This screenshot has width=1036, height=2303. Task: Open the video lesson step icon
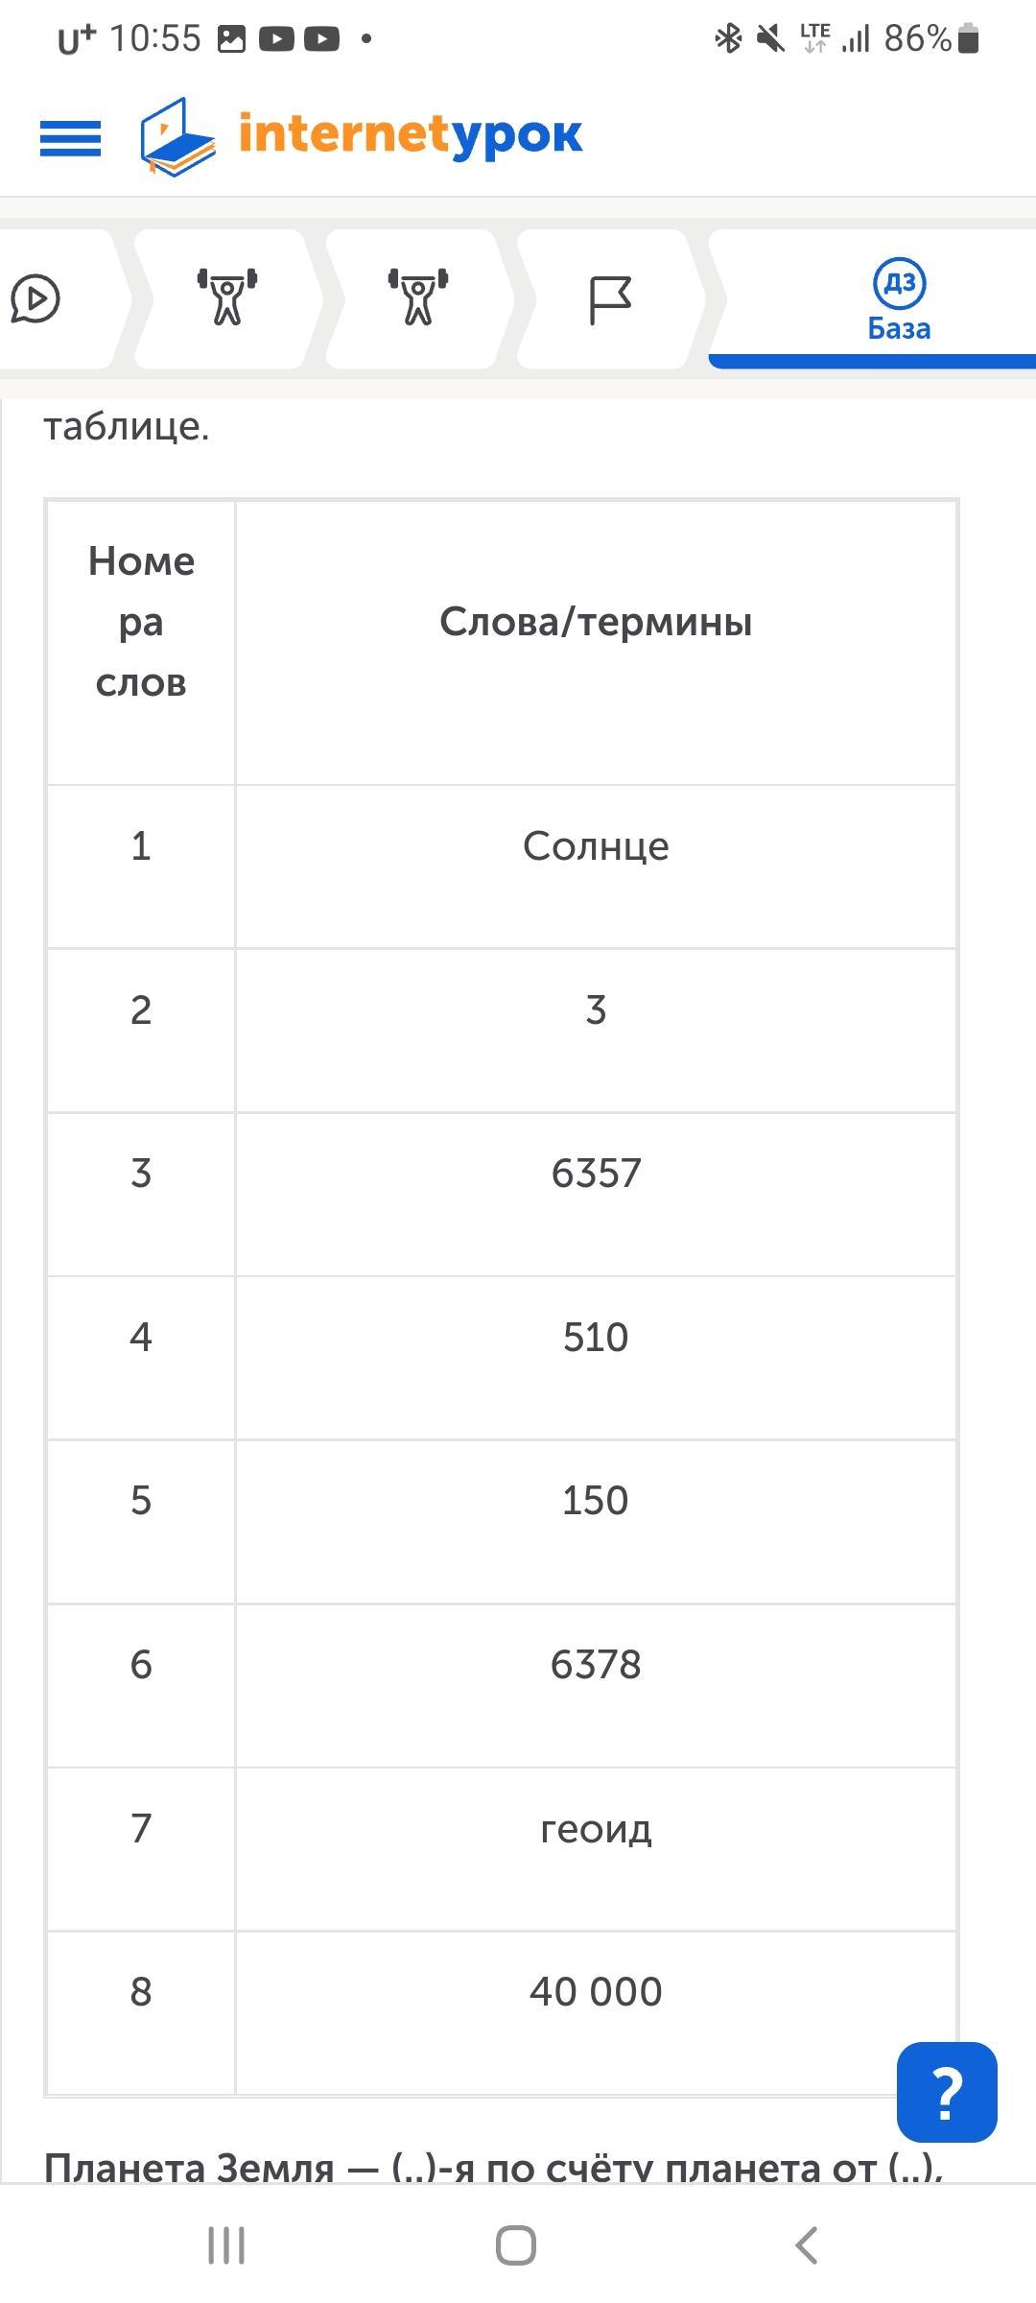click(36, 299)
